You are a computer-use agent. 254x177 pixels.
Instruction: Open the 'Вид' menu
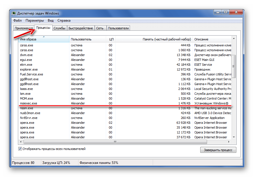pos(51,20)
